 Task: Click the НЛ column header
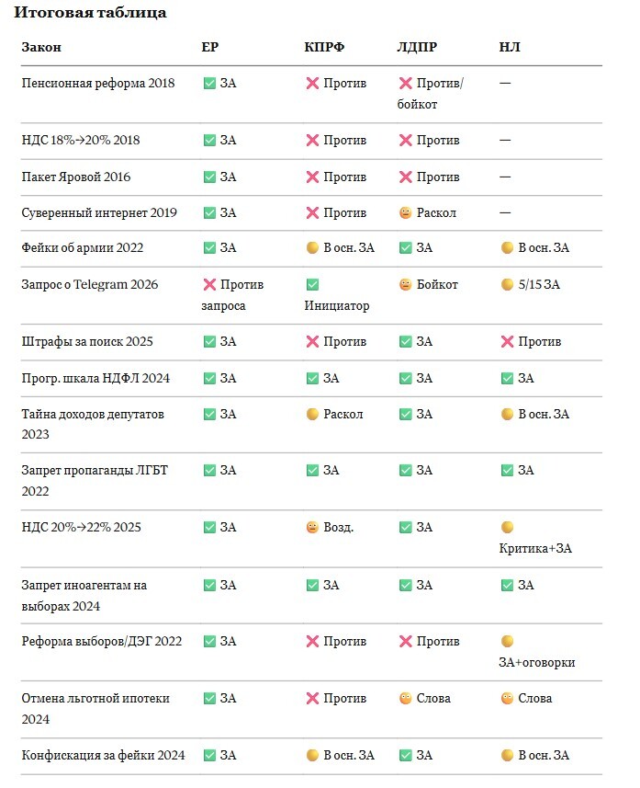coord(510,47)
